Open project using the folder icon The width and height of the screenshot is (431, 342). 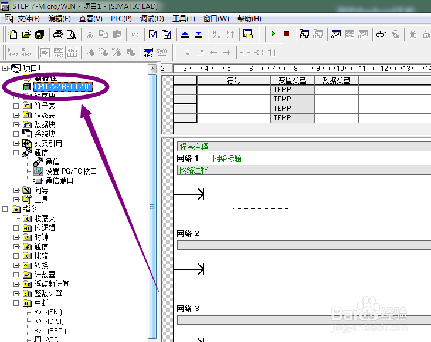tap(26, 34)
